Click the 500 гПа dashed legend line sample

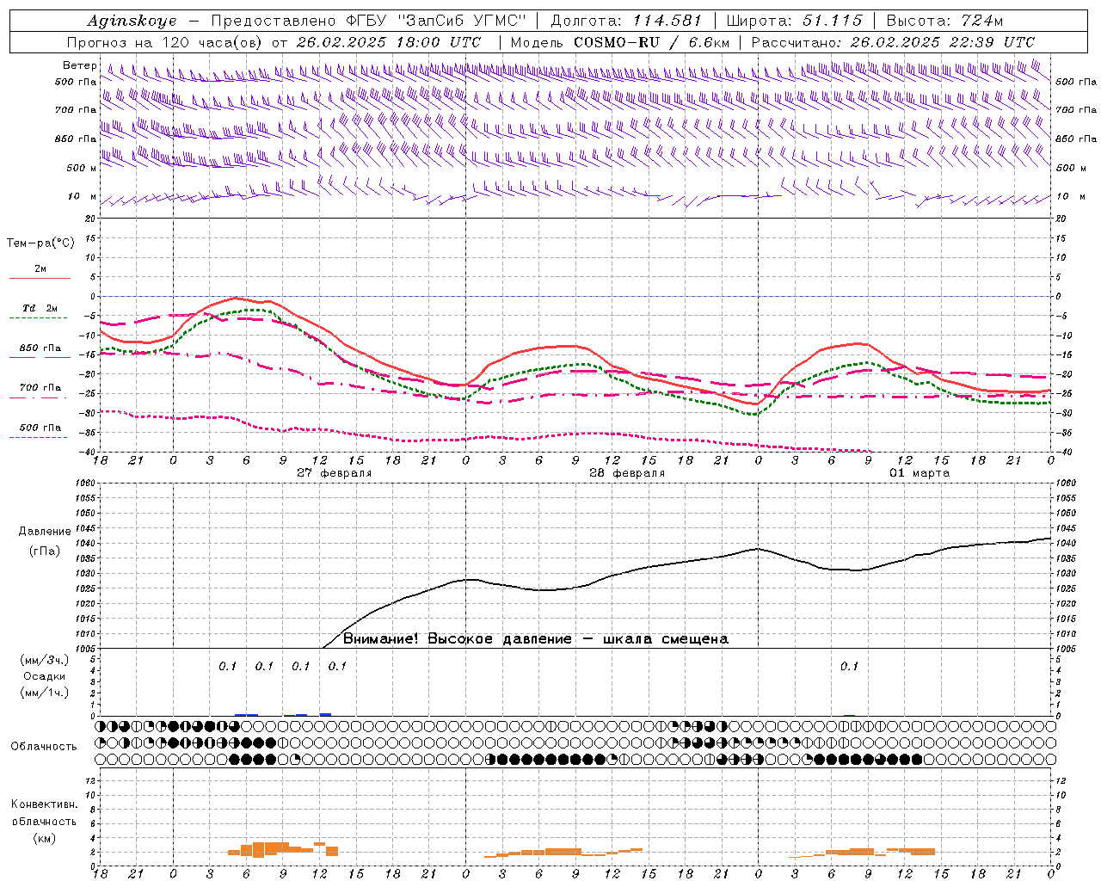pyautogui.click(x=39, y=437)
